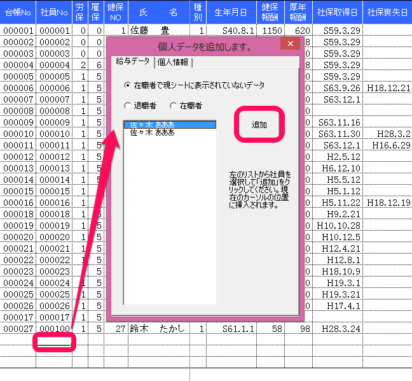Choose the 在職者 radio button
This screenshot has height=381, width=412.
186,106
